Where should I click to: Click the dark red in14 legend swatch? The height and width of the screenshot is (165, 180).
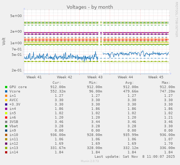pos(6,152)
